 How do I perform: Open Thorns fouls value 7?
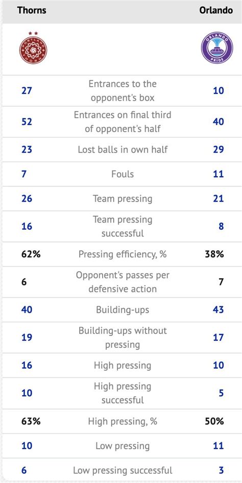pyautogui.click(x=24, y=174)
